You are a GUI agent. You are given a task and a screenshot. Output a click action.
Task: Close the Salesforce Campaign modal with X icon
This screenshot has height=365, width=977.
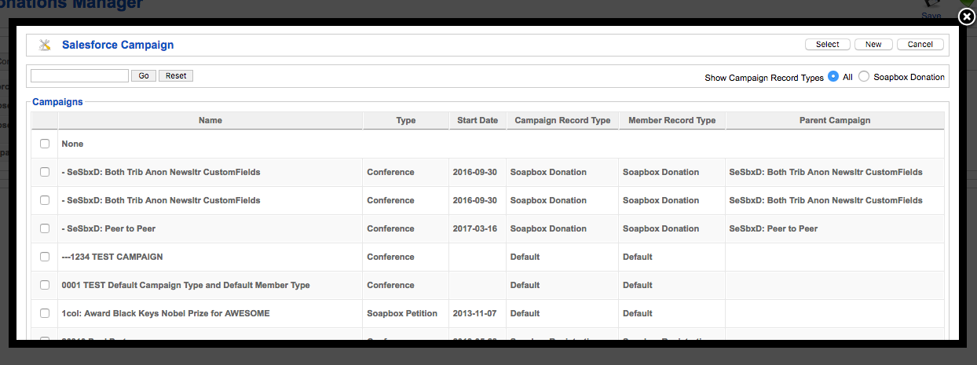coord(967,17)
